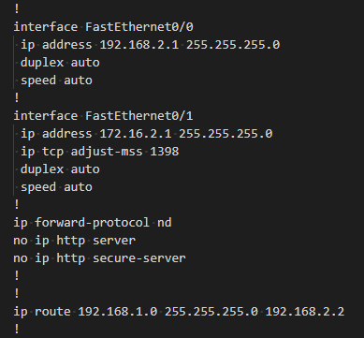
Task: Click the second 'speed auto' line
Action: (56, 187)
